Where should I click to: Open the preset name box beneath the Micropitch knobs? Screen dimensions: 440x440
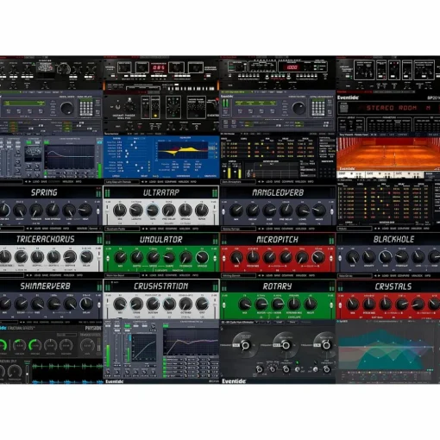(238, 275)
